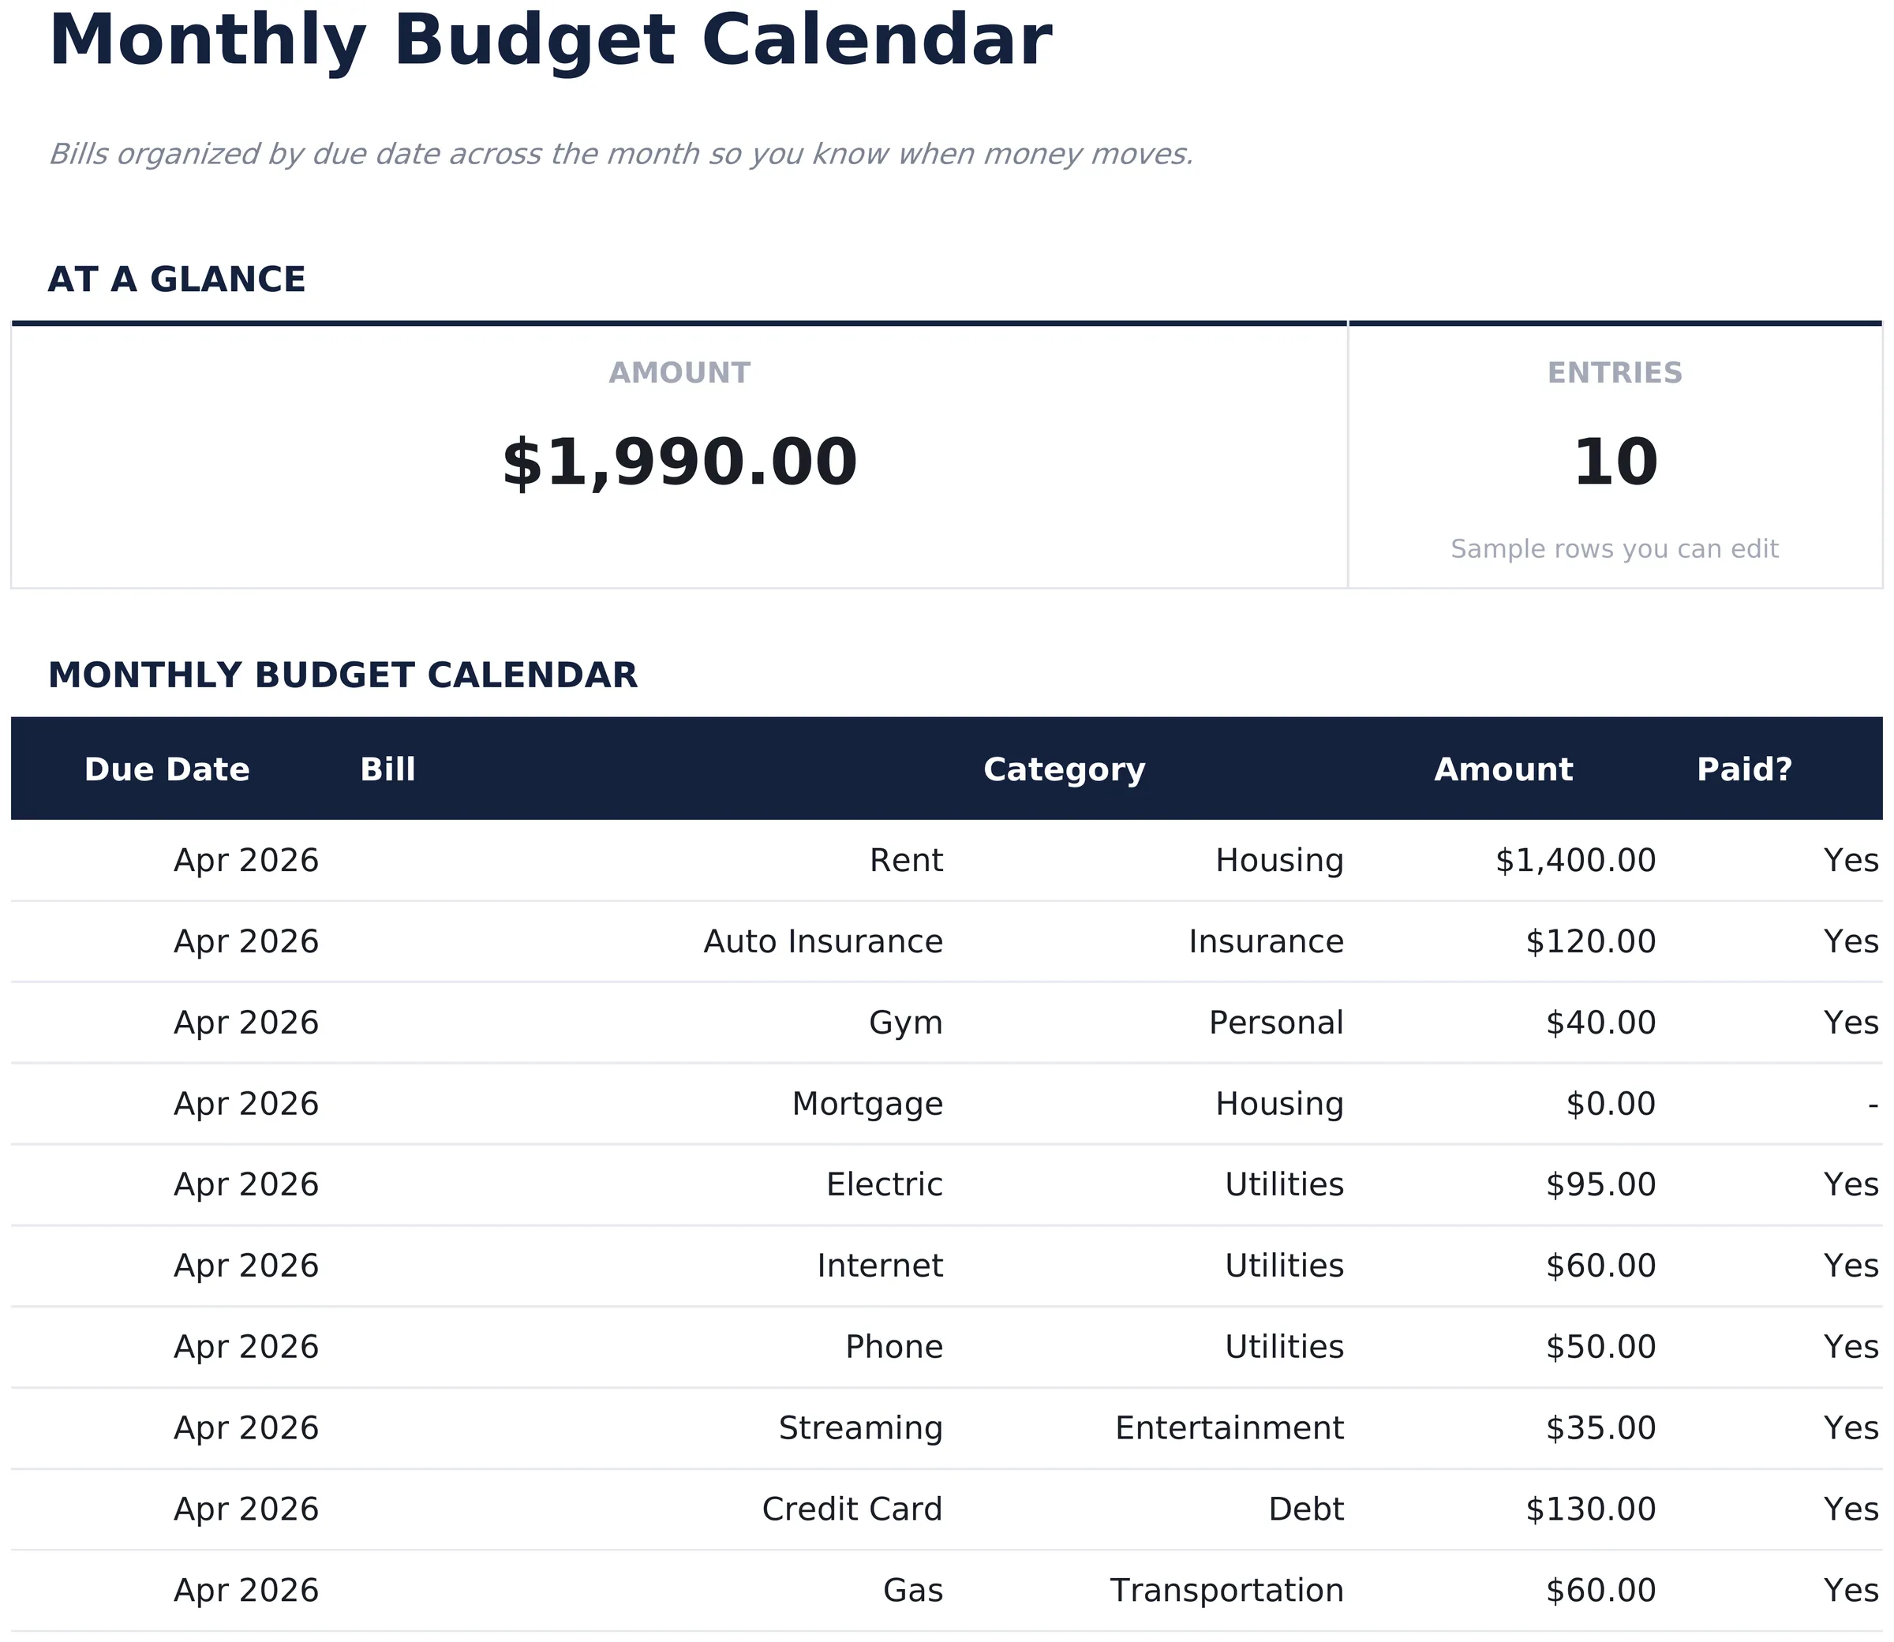Click the Bill column header
1894x1642 pixels.
click(387, 769)
